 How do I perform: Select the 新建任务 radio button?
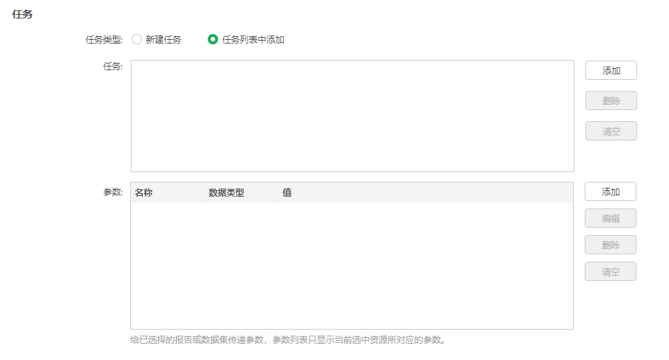(x=137, y=40)
